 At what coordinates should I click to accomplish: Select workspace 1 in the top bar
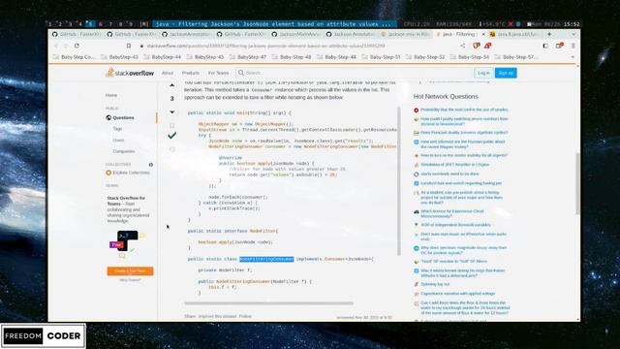(x=50, y=24)
